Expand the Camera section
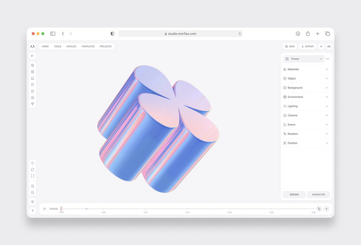 point(306,115)
